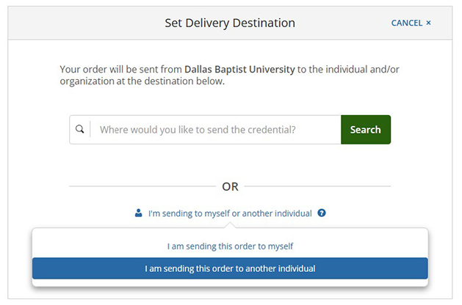Click the "OR" divider label

click(x=230, y=186)
